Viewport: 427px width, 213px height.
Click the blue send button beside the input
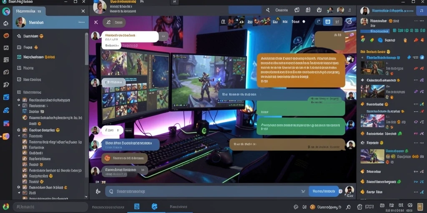(x=324, y=191)
